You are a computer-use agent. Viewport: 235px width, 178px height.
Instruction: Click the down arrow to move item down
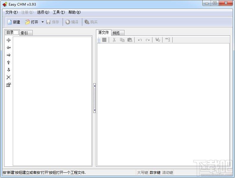[x=9, y=70]
